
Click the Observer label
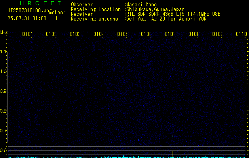(x=82, y=5)
